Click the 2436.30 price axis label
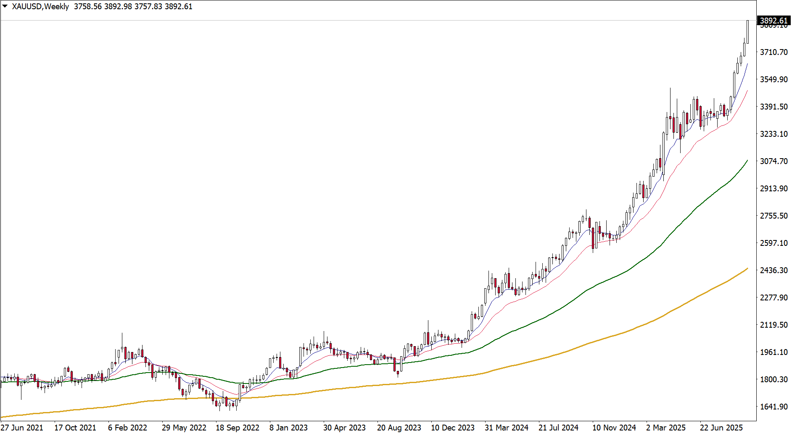 [774, 270]
